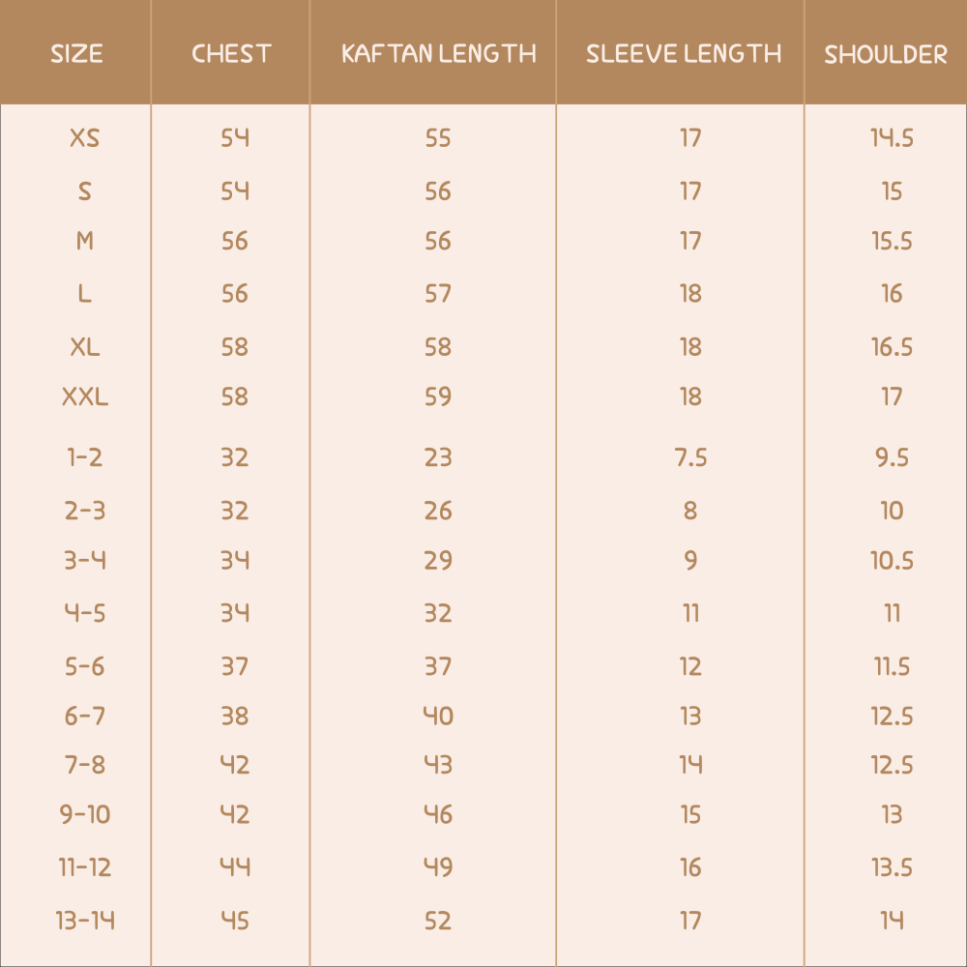Click the SLEEVE LENGTH column header
This screenshot has width=967, height=967.
(684, 53)
